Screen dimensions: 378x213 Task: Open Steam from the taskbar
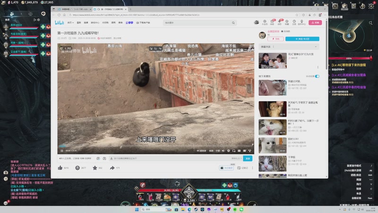click(196, 209)
